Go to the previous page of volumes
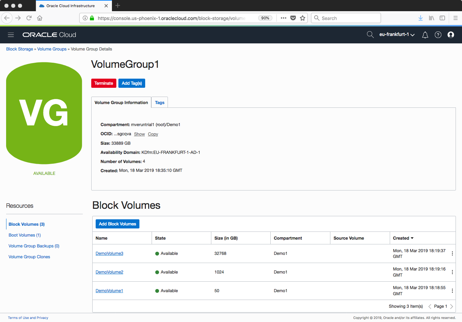Viewport: 462px width, 322px height. (x=430, y=306)
